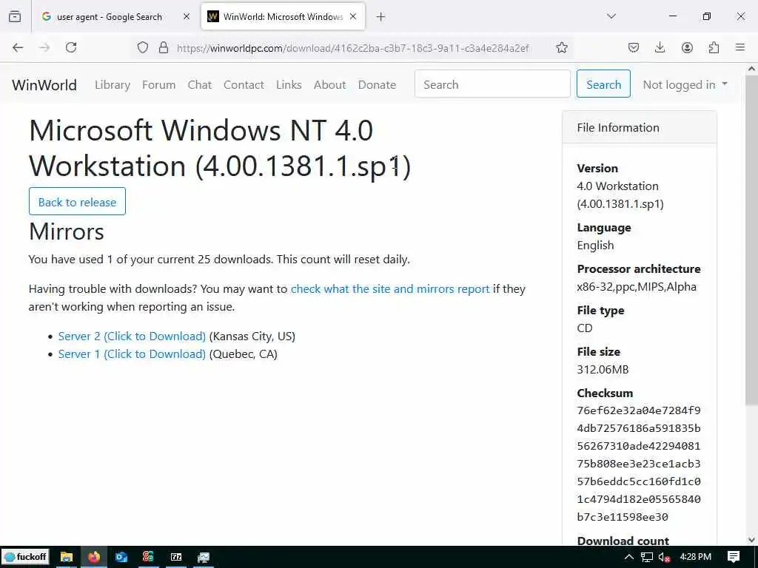Go to WinWorld home logo link
This screenshot has width=758, height=568.
[x=44, y=85]
